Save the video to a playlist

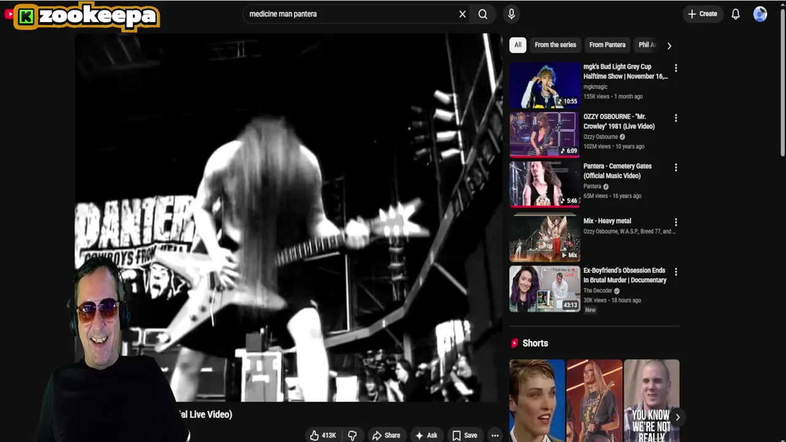click(465, 435)
